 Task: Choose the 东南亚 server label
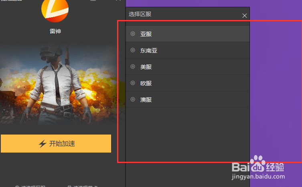(149, 50)
